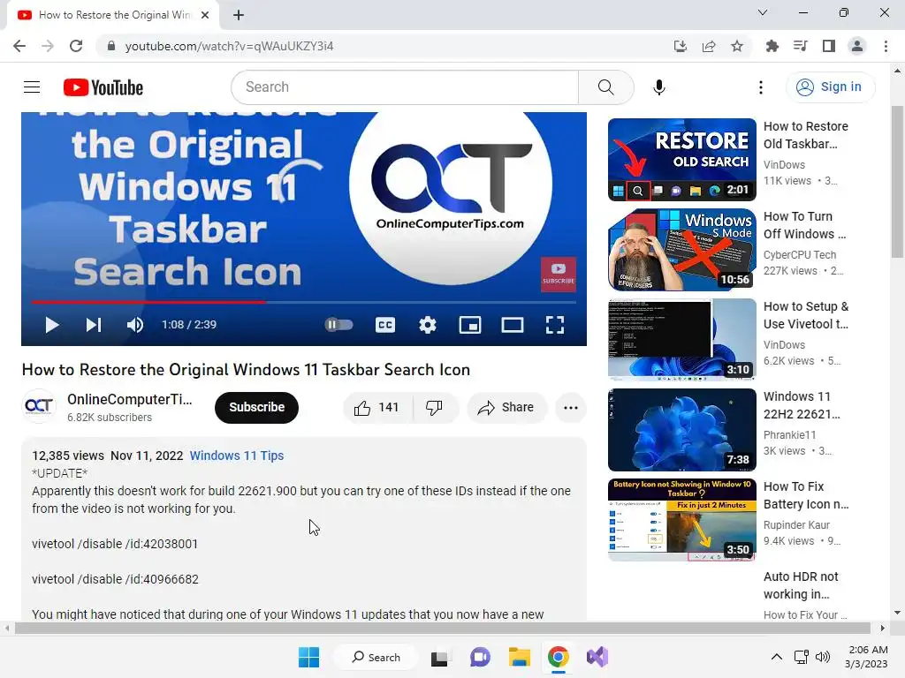Dislike the video

coord(435,408)
